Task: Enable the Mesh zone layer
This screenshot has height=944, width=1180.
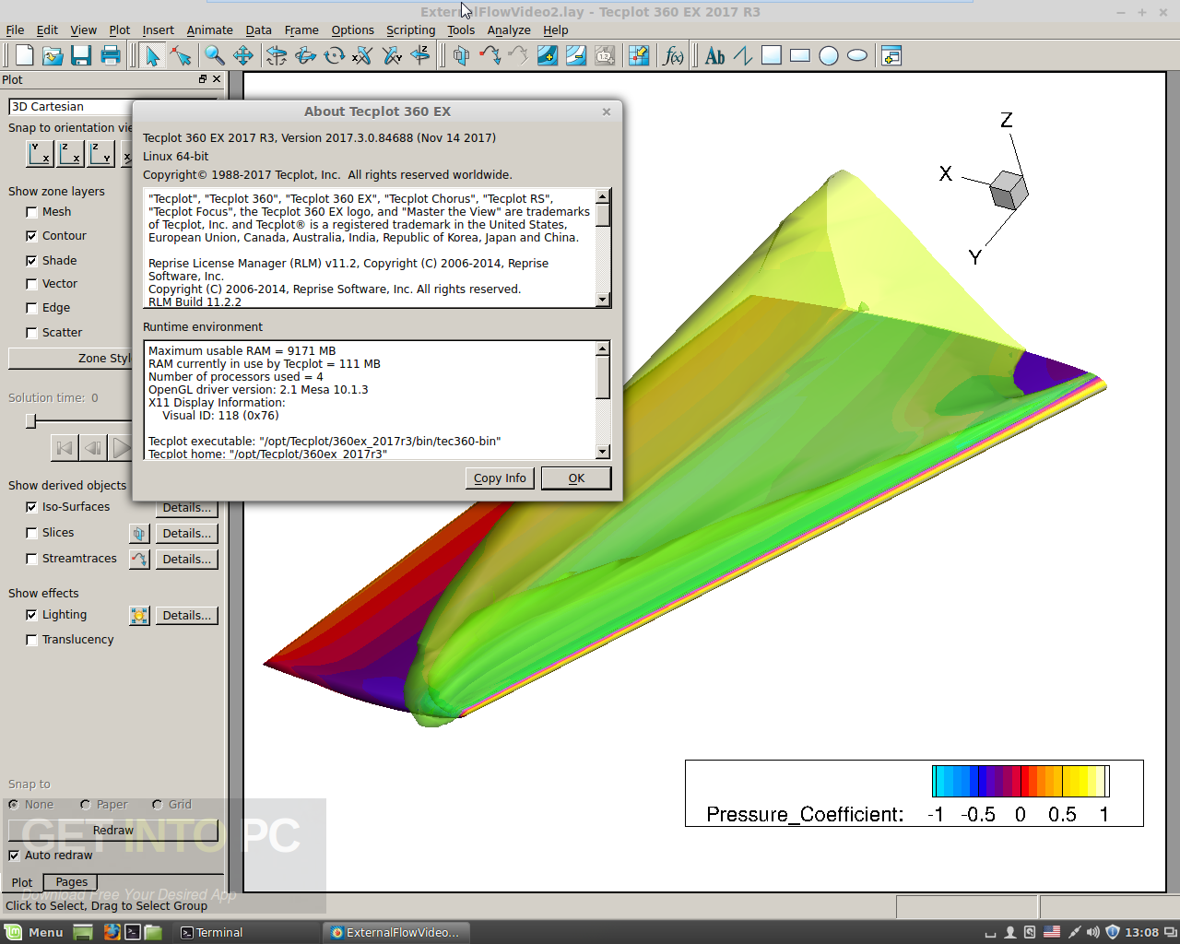Action: [31, 212]
